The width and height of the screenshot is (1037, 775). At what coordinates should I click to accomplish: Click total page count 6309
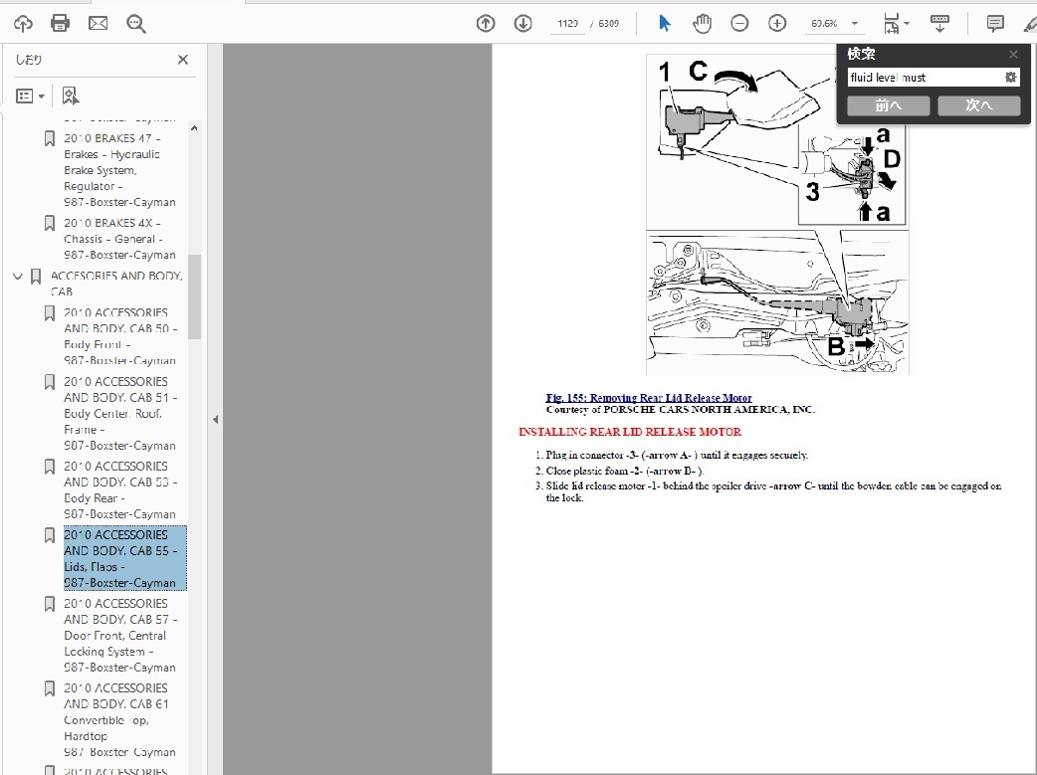[x=608, y=24]
